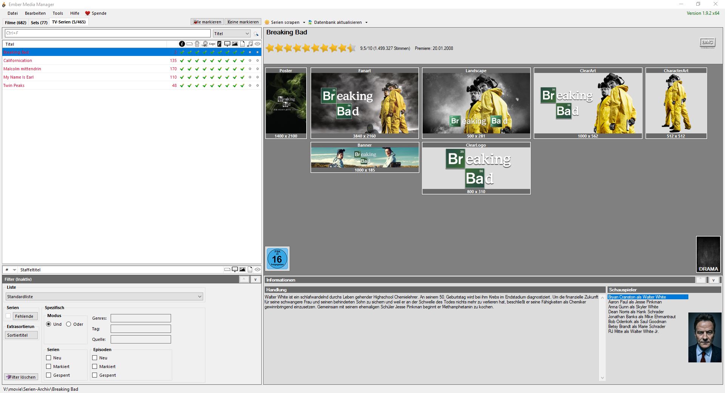
Task: Expand season number column dropdown arrow
Action: (x=15, y=270)
